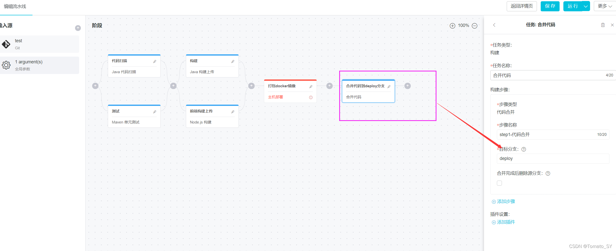The width and height of the screenshot is (616, 251).
Task: Click the help icon beside 合并完成后删除源分支
Action: (x=548, y=173)
